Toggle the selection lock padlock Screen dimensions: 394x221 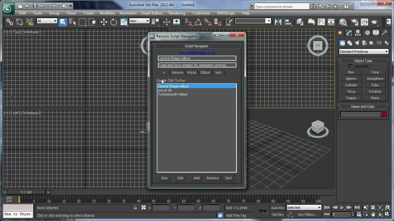coord(135,208)
